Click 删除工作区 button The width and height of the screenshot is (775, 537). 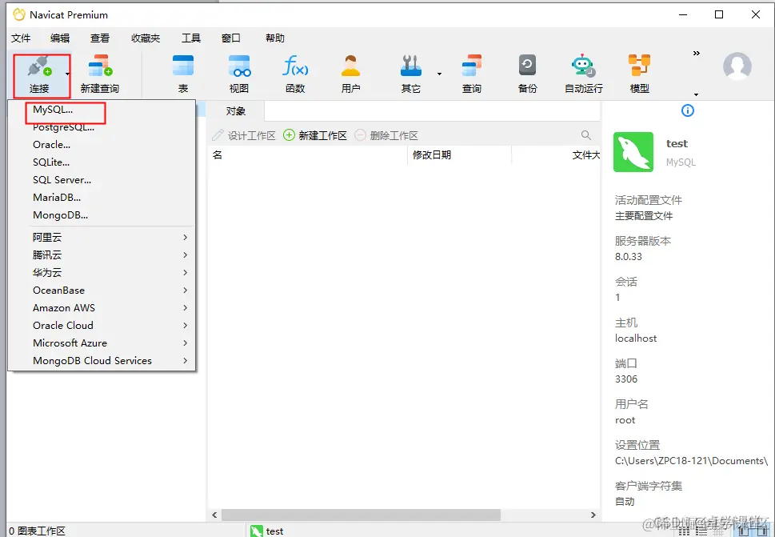click(386, 135)
